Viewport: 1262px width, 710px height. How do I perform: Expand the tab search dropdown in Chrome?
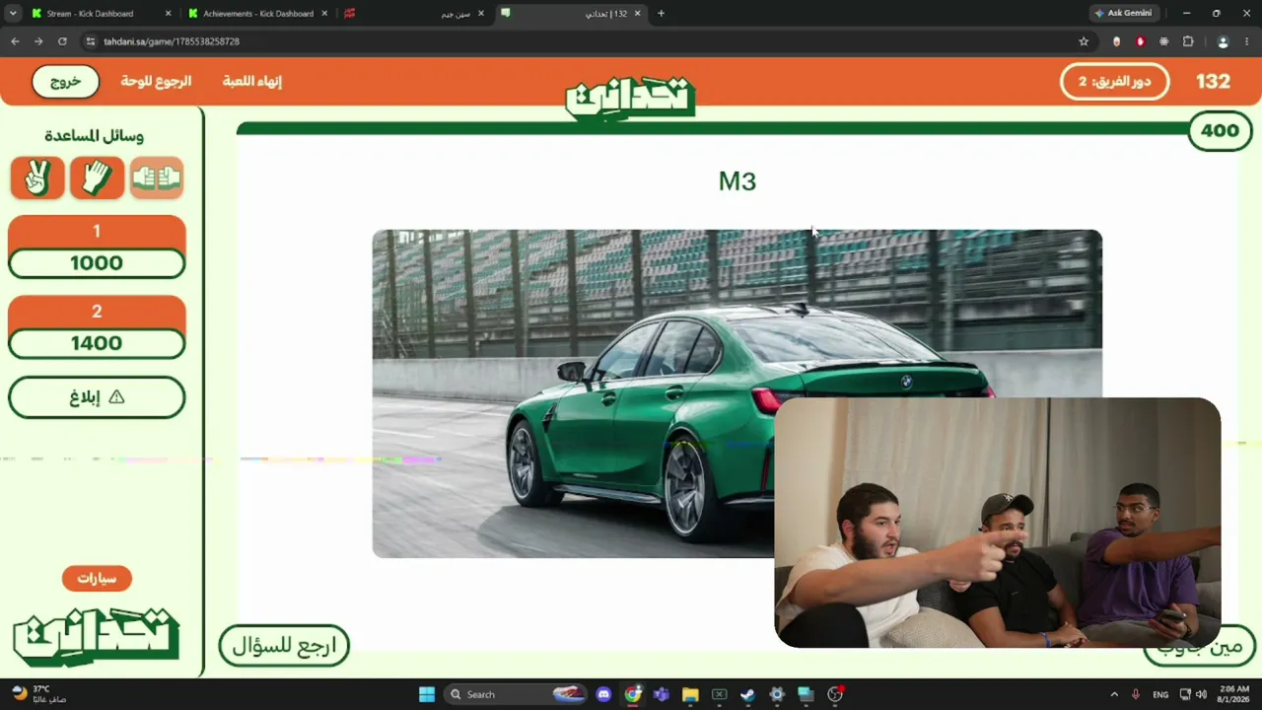[x=13, y=13]
